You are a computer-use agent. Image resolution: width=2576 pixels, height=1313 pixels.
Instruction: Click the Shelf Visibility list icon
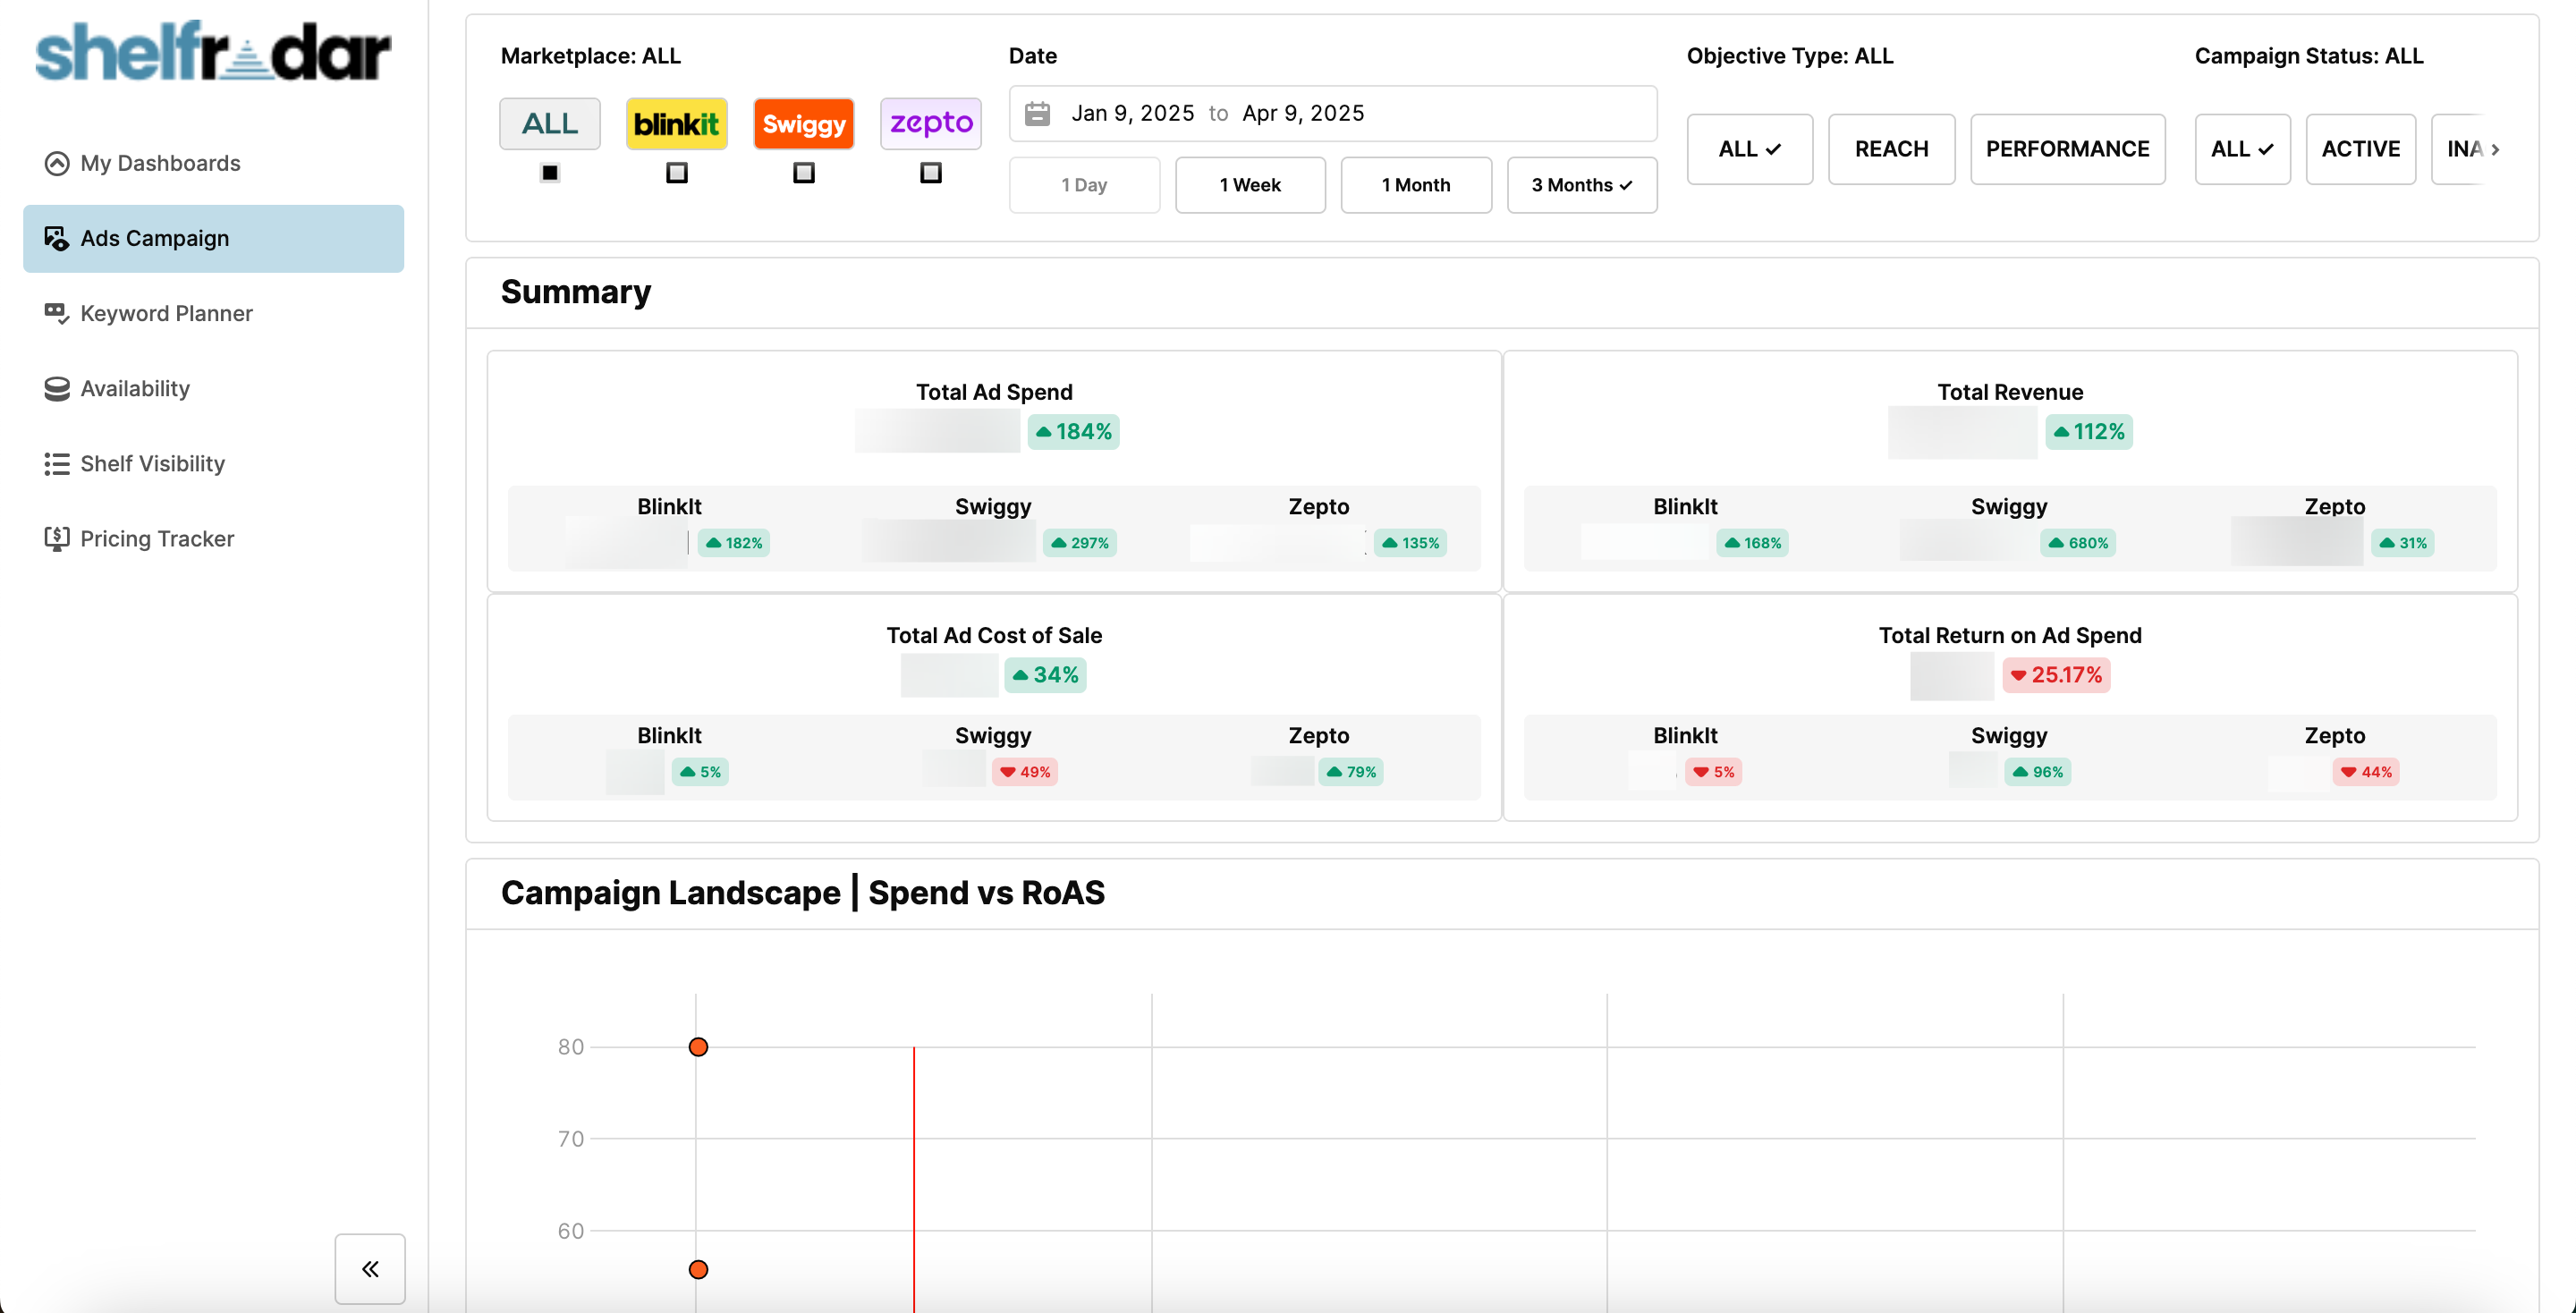click(x=57, y=464)
